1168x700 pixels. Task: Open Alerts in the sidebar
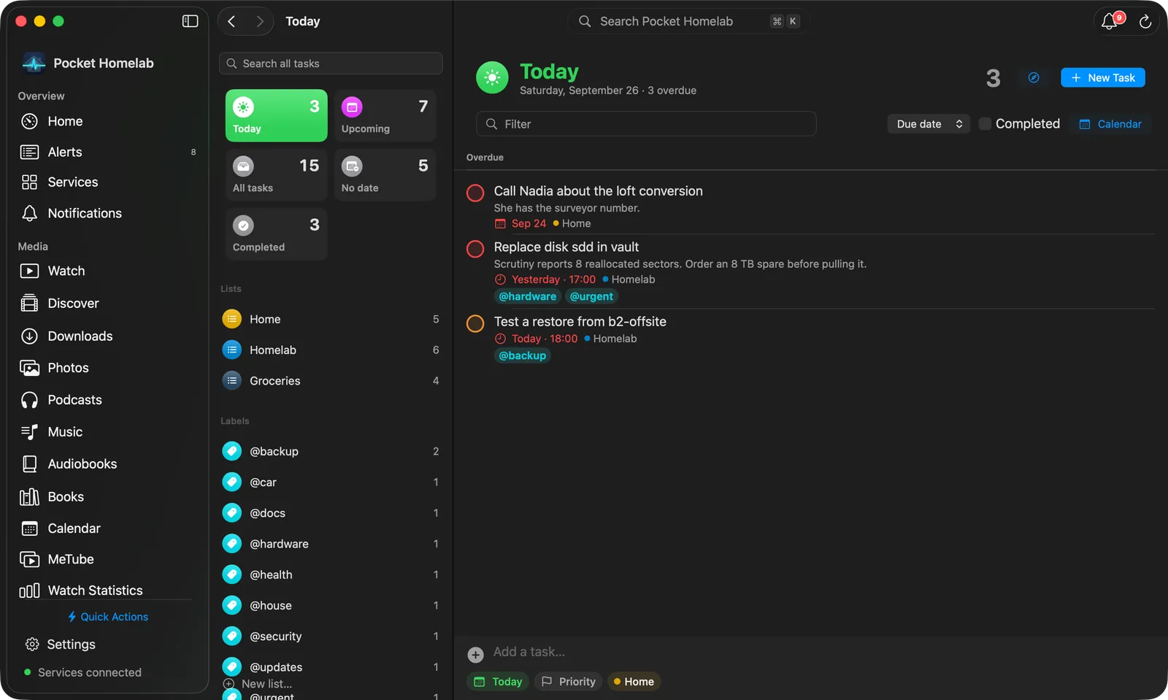[x=108, y=152]
